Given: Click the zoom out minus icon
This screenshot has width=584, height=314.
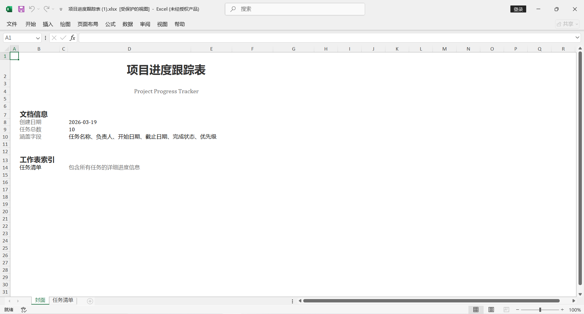Looking at the screenshot, I should click(x=518, y=310).
